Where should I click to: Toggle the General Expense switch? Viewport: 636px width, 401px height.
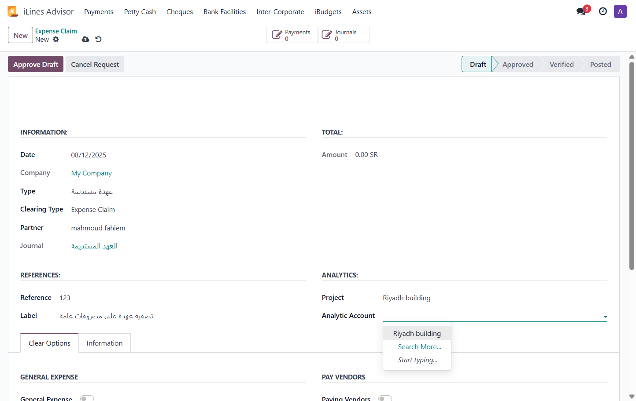(x=87, y=398)
